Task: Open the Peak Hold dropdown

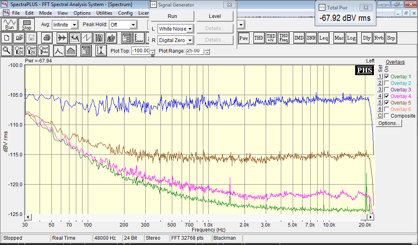Action: (133, 25)
